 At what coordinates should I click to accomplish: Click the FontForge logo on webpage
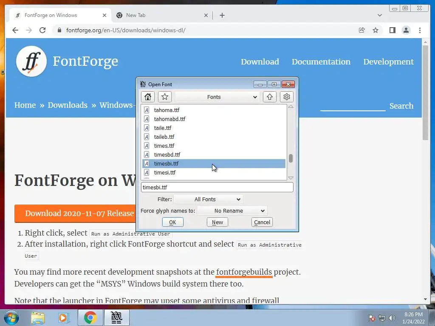[x=31, y=61]
